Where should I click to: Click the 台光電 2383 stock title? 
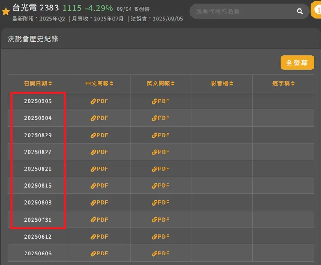[36, 8]
